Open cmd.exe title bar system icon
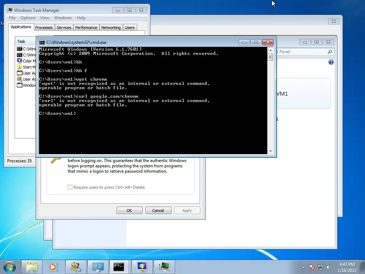Screen dimensions: 365x274 pos(42,42)
